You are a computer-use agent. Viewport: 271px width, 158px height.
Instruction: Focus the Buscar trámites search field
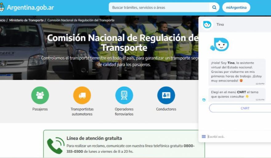point(159,7)
